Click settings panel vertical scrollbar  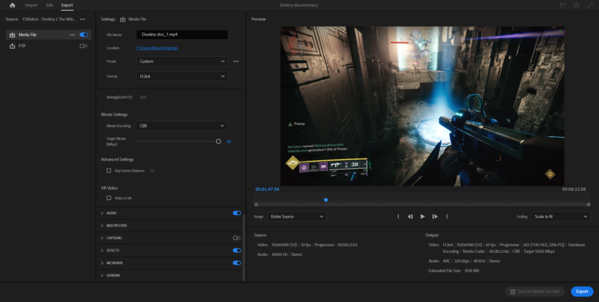tap(244, 248)
